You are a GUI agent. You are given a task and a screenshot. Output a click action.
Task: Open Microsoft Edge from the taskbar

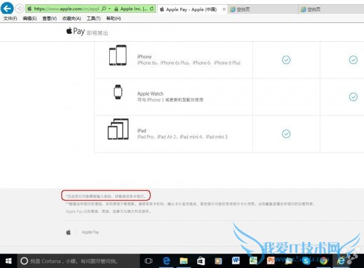[166, 261]
